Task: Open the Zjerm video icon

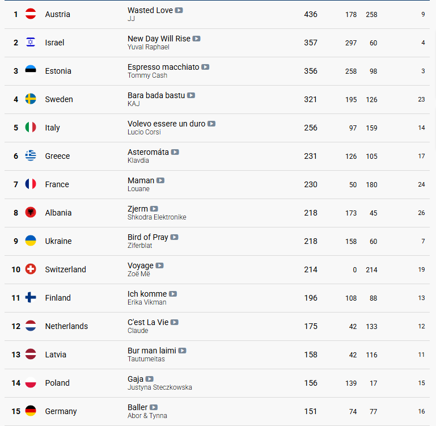Action: (x=154, y=209)
